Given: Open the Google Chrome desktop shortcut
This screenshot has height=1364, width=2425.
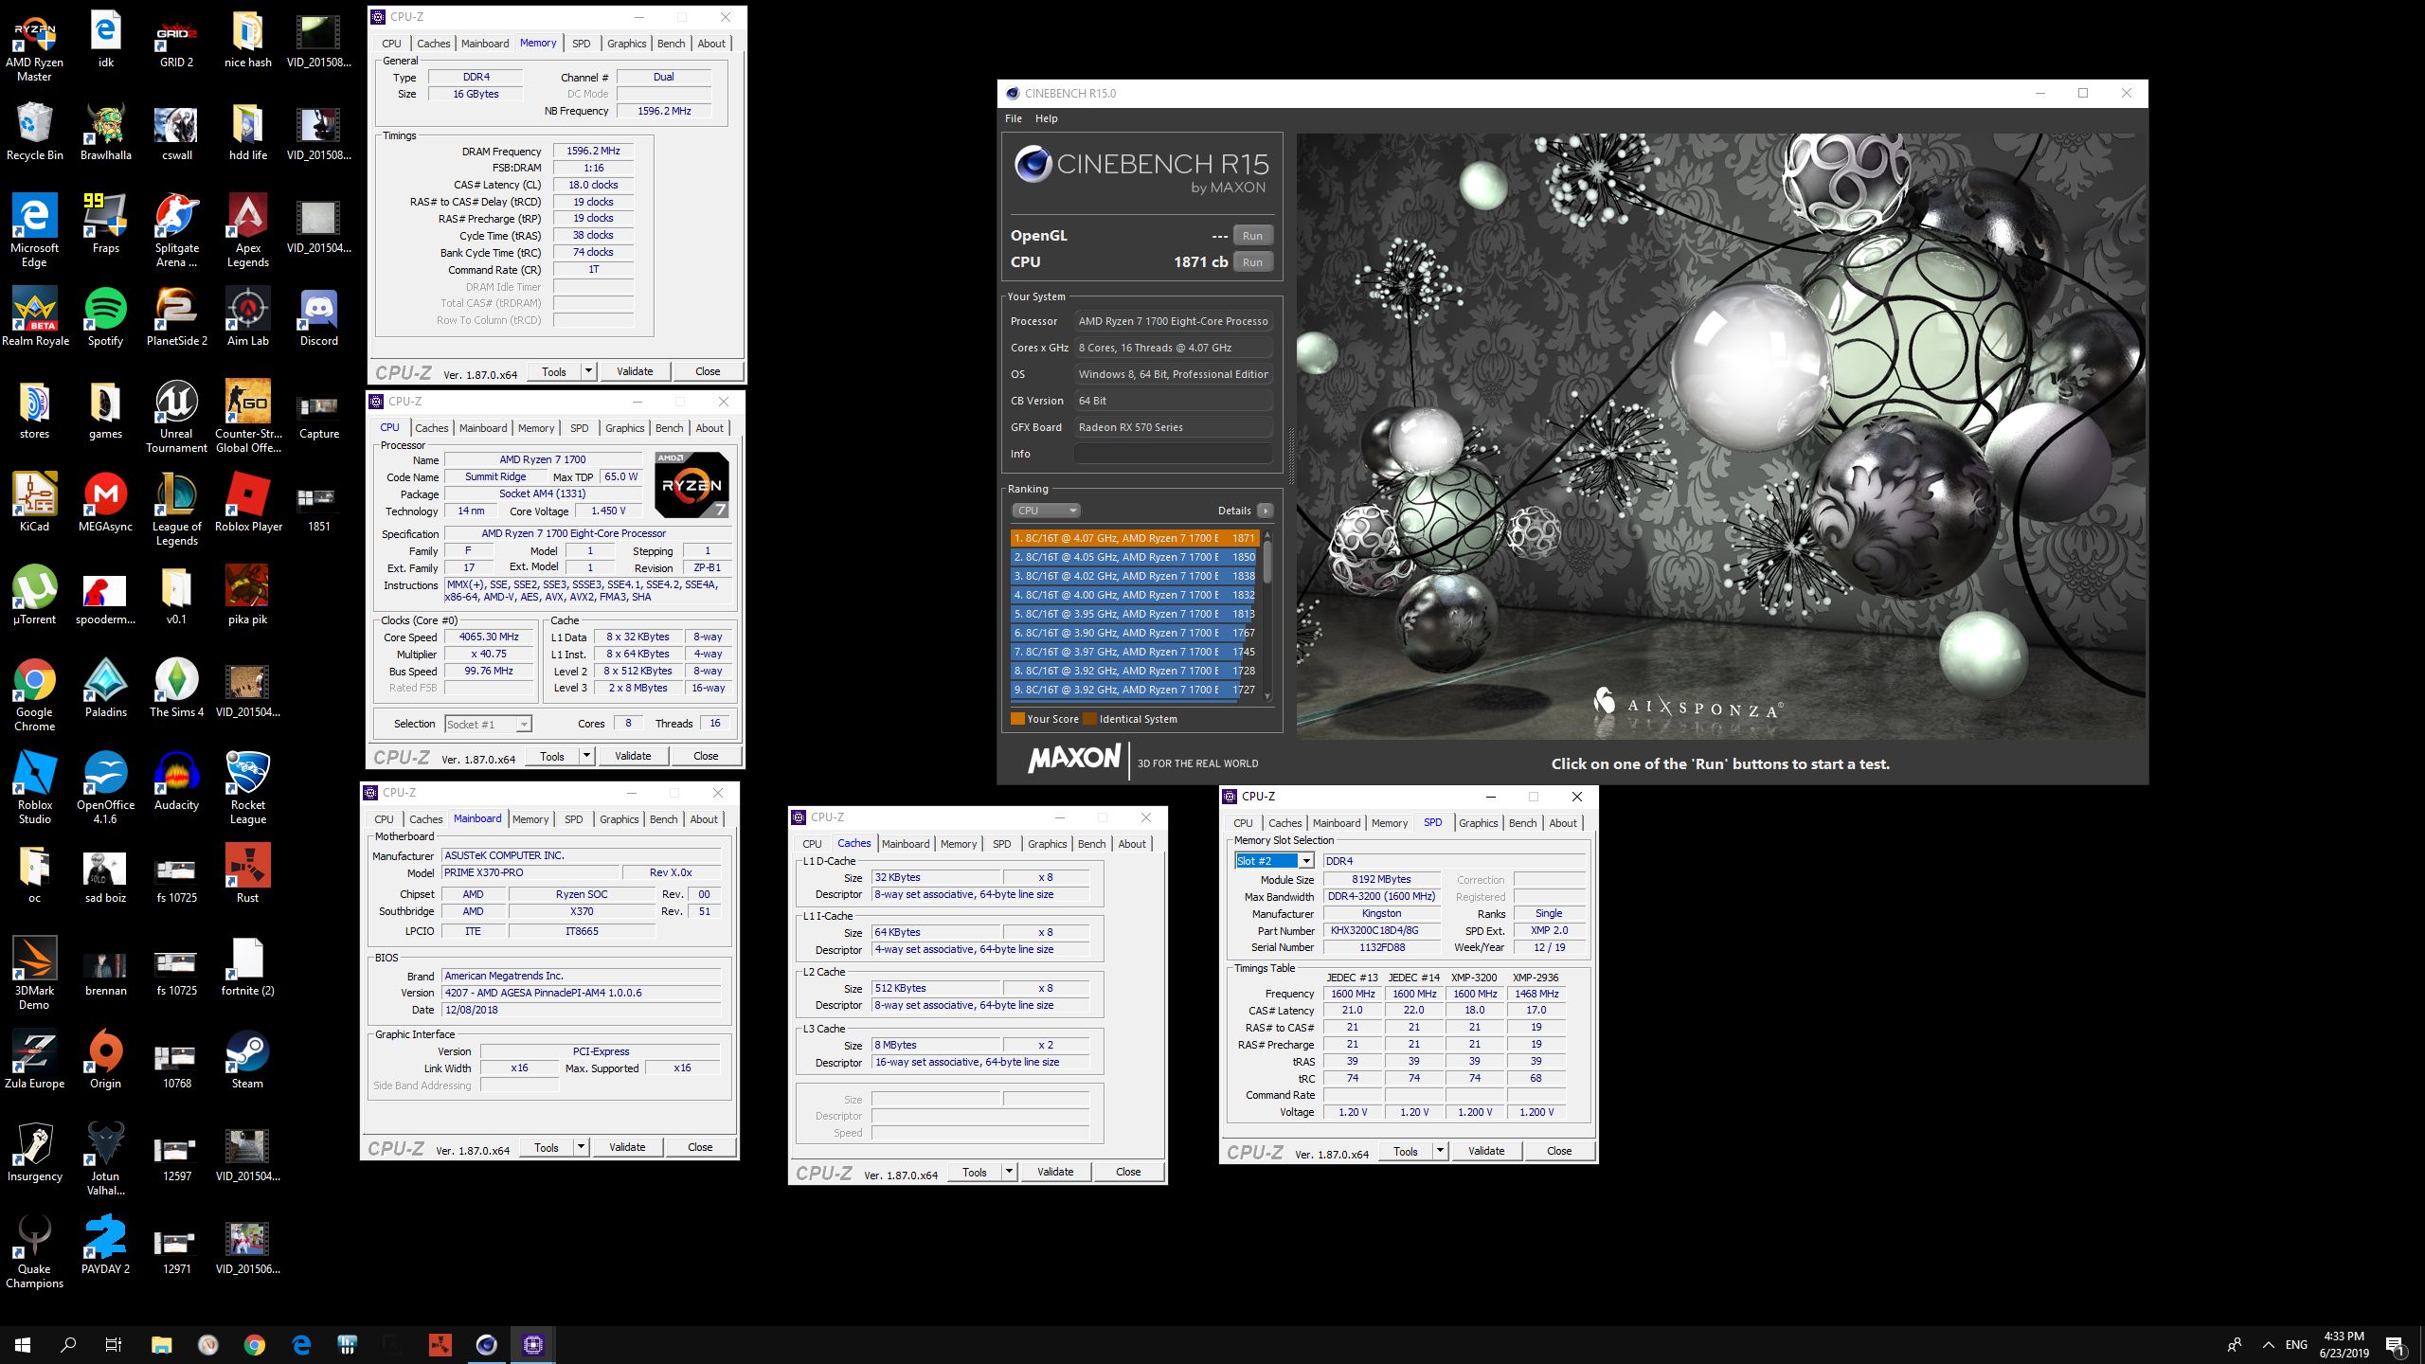Looking at the screenshot, I should click(x=35, y=695).
